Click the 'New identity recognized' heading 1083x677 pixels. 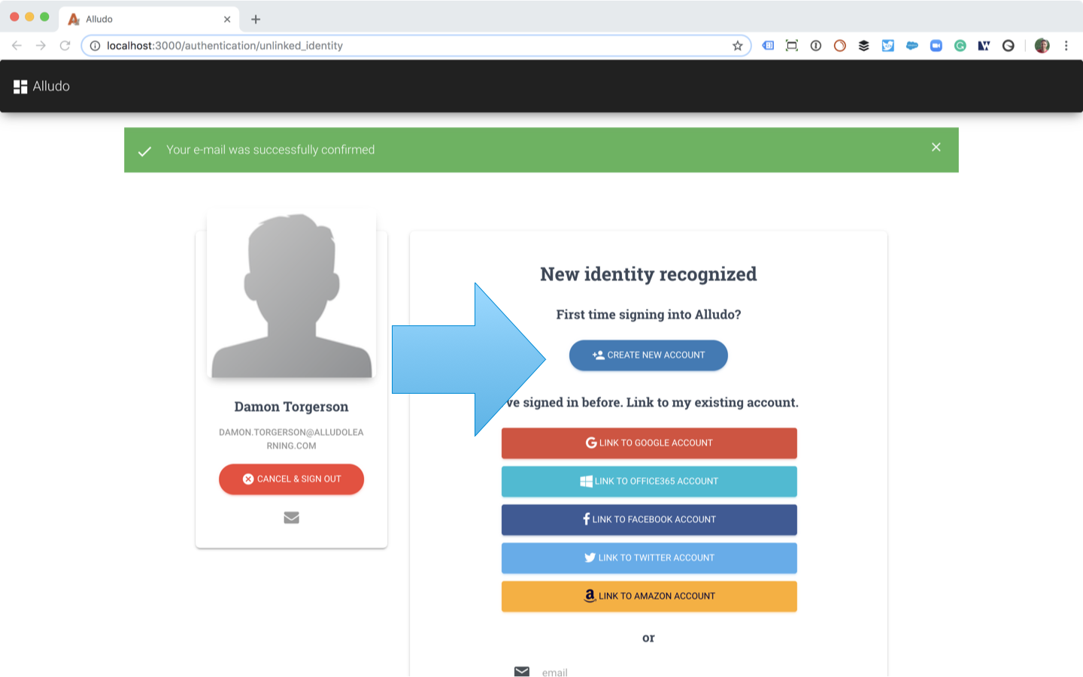(x=648, y=274)
